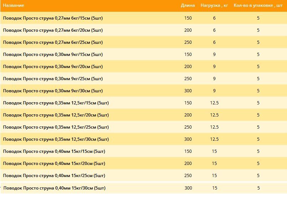Image resolution: width=287 pixels, height=197 pixels.
Task: Click Поводок 0,40мм 15кг/30см name
Action: tap(55, 188)
